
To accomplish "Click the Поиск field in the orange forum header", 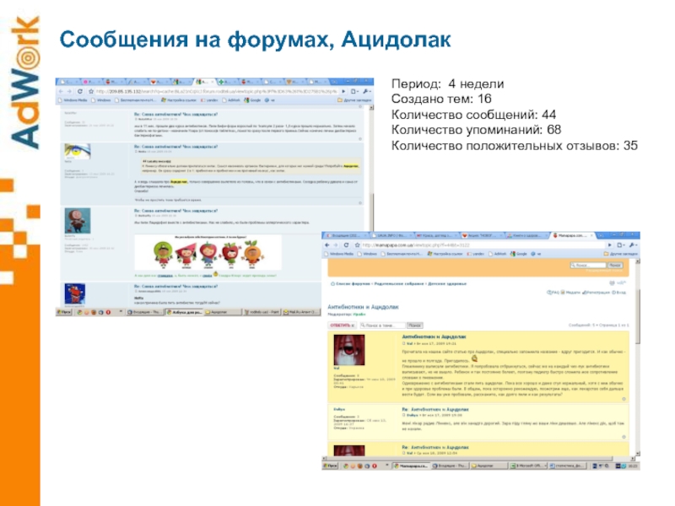I will (588, 265).
